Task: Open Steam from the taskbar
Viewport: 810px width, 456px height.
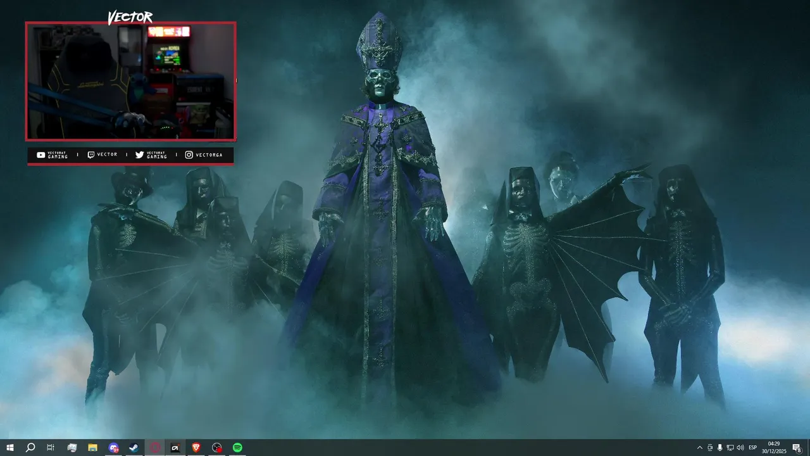Action: coord(134,448)
